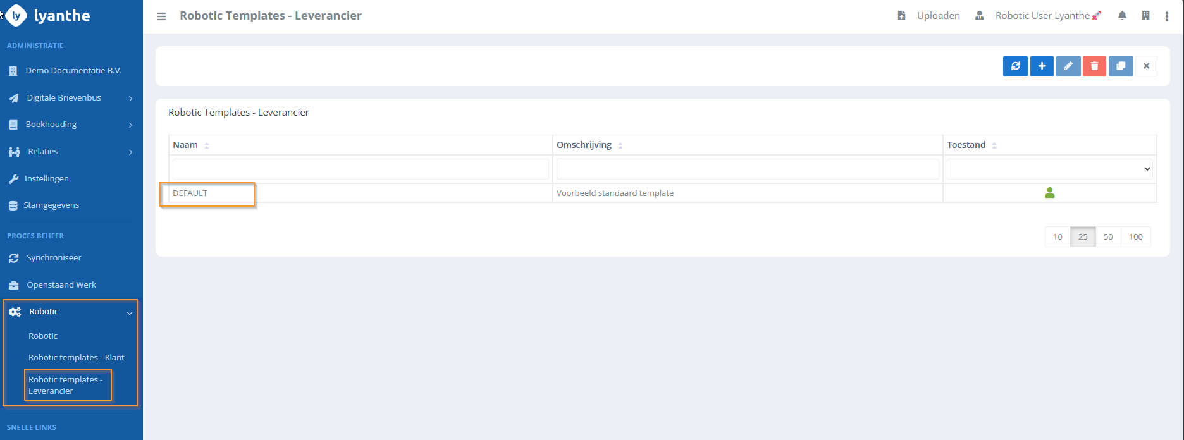Expand the Boekhouding submenu
This screenshot has height=440, width=1184.
[x=71, y=125]
